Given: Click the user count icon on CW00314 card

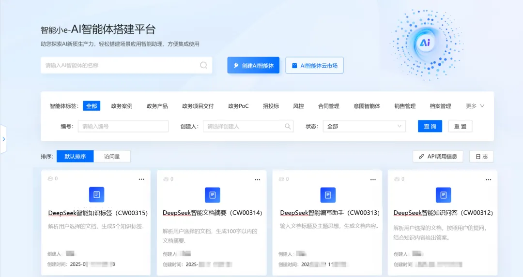Looking at the screenshot, I should pos(166,179).
